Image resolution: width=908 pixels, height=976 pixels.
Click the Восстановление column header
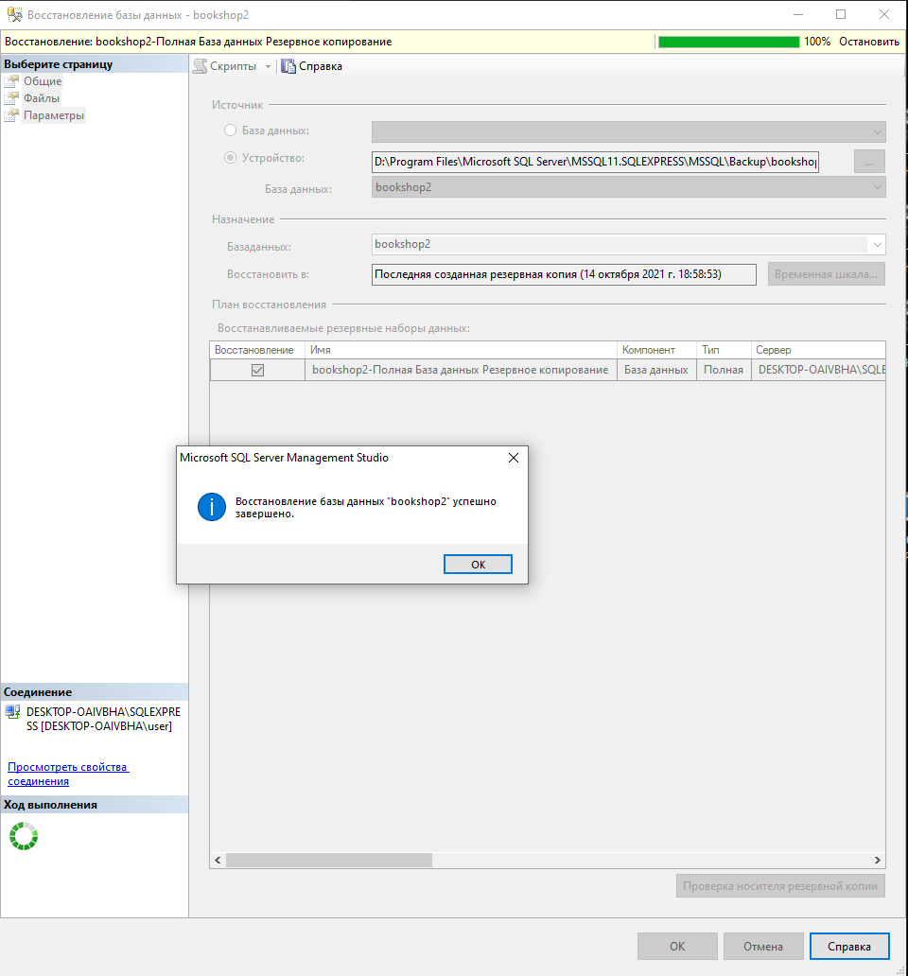point(257,350)
